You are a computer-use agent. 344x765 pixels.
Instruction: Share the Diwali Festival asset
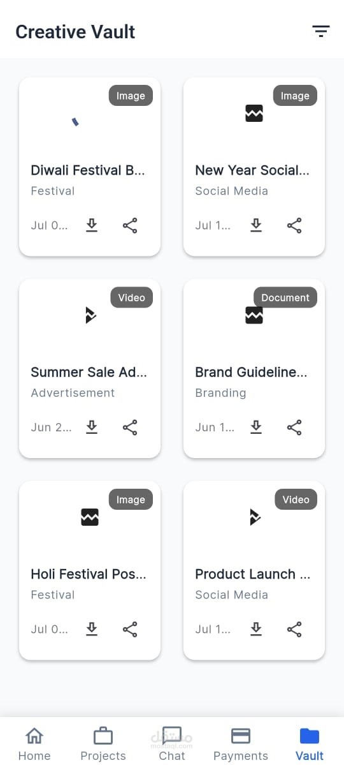click(129, 225)
